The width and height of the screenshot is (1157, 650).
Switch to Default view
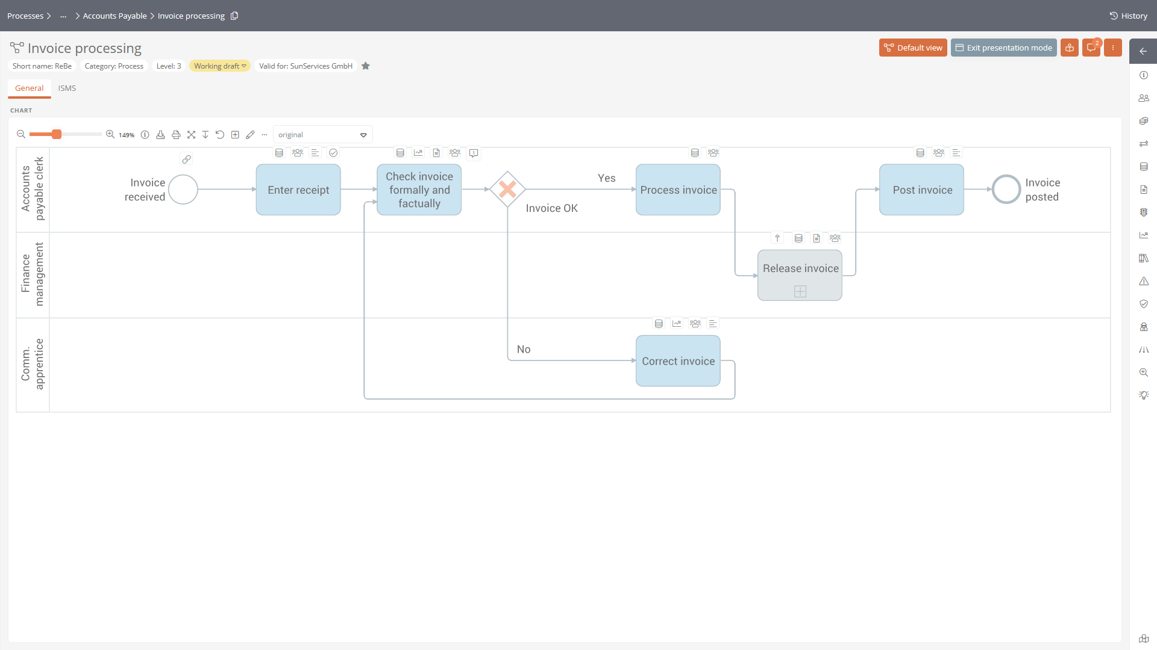tap(913, 48)
